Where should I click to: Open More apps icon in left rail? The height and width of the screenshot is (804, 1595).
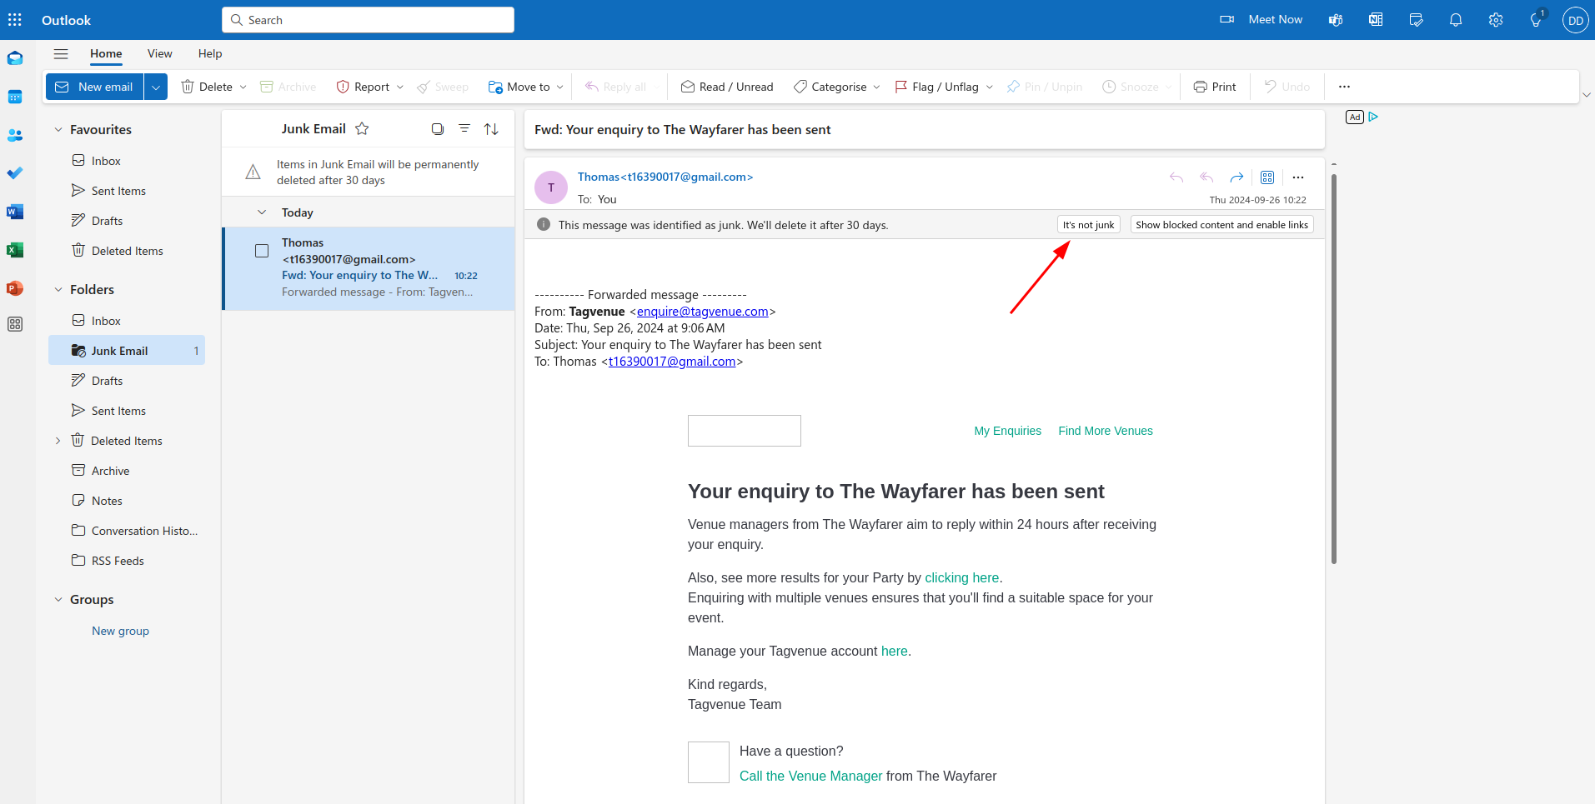15,324
